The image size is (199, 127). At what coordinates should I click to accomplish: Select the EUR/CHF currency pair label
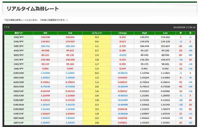click(x=19, y=114)
